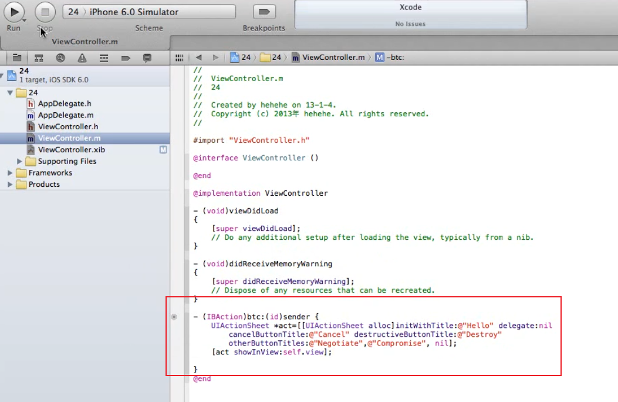Select project 24 in jump bar
The width and height of the screenshot is (618, 402).
coord(241,58)
